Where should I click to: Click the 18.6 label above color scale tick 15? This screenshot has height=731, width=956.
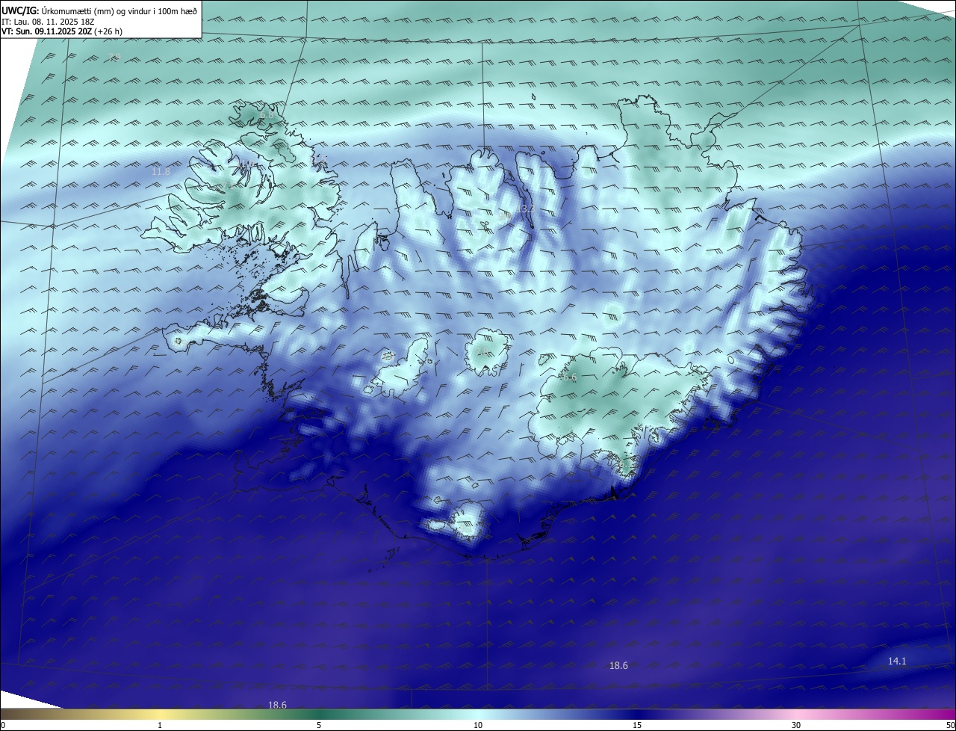coord(618,665)
